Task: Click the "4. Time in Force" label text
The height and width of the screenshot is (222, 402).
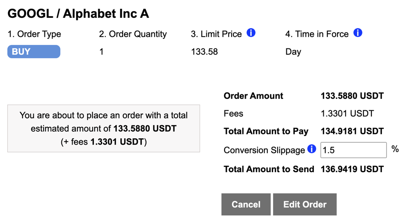Action: click(x=317, y=34)
